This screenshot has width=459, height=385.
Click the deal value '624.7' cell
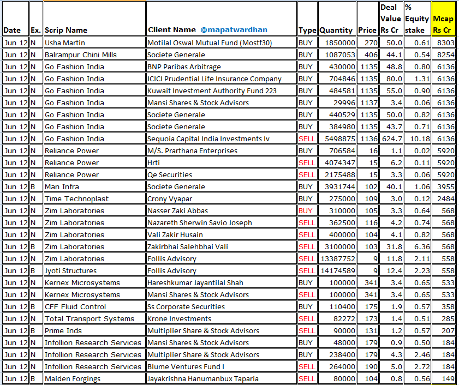391,139
